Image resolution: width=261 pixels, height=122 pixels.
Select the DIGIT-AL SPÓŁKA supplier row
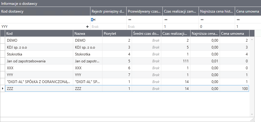click(x=39, y=82)
